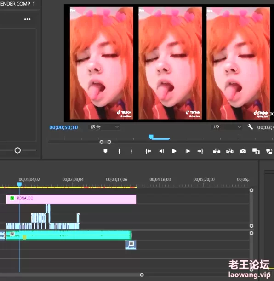This screenshot has width=274, height=281.
Task: Open the panel three-dots menu
Action: (x=28, y=19)
